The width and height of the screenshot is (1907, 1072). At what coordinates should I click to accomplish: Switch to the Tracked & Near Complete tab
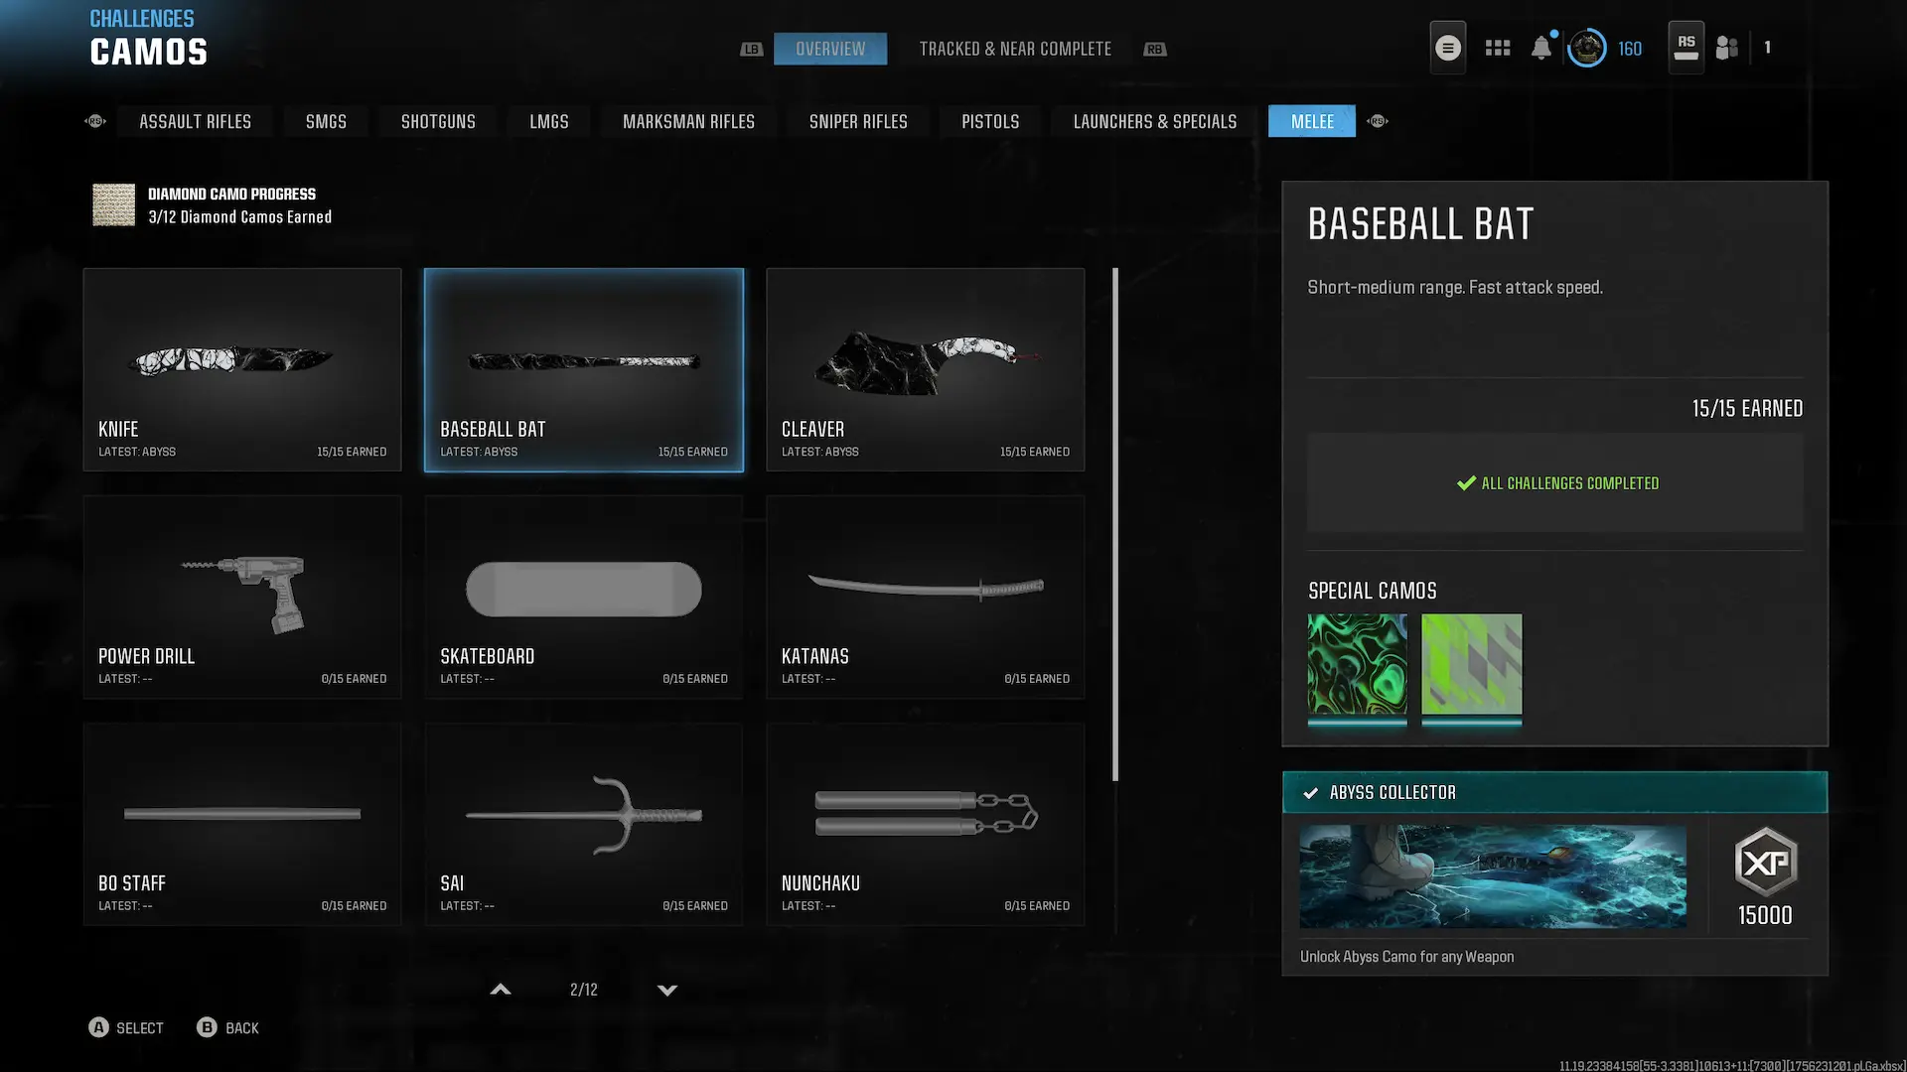click(1014, 49)
